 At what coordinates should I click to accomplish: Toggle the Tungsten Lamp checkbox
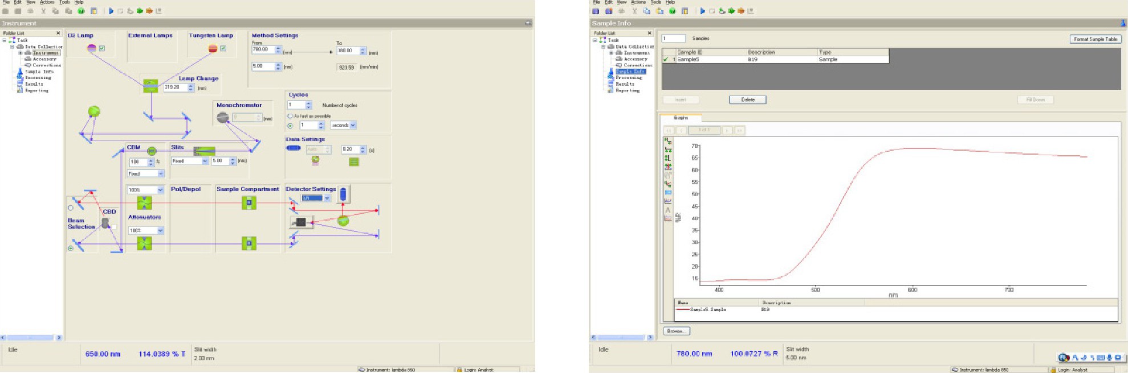click(x=223, y=48)
